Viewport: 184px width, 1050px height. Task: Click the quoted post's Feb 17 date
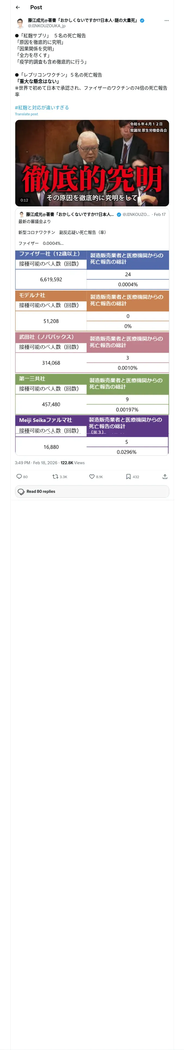point(159,215)
